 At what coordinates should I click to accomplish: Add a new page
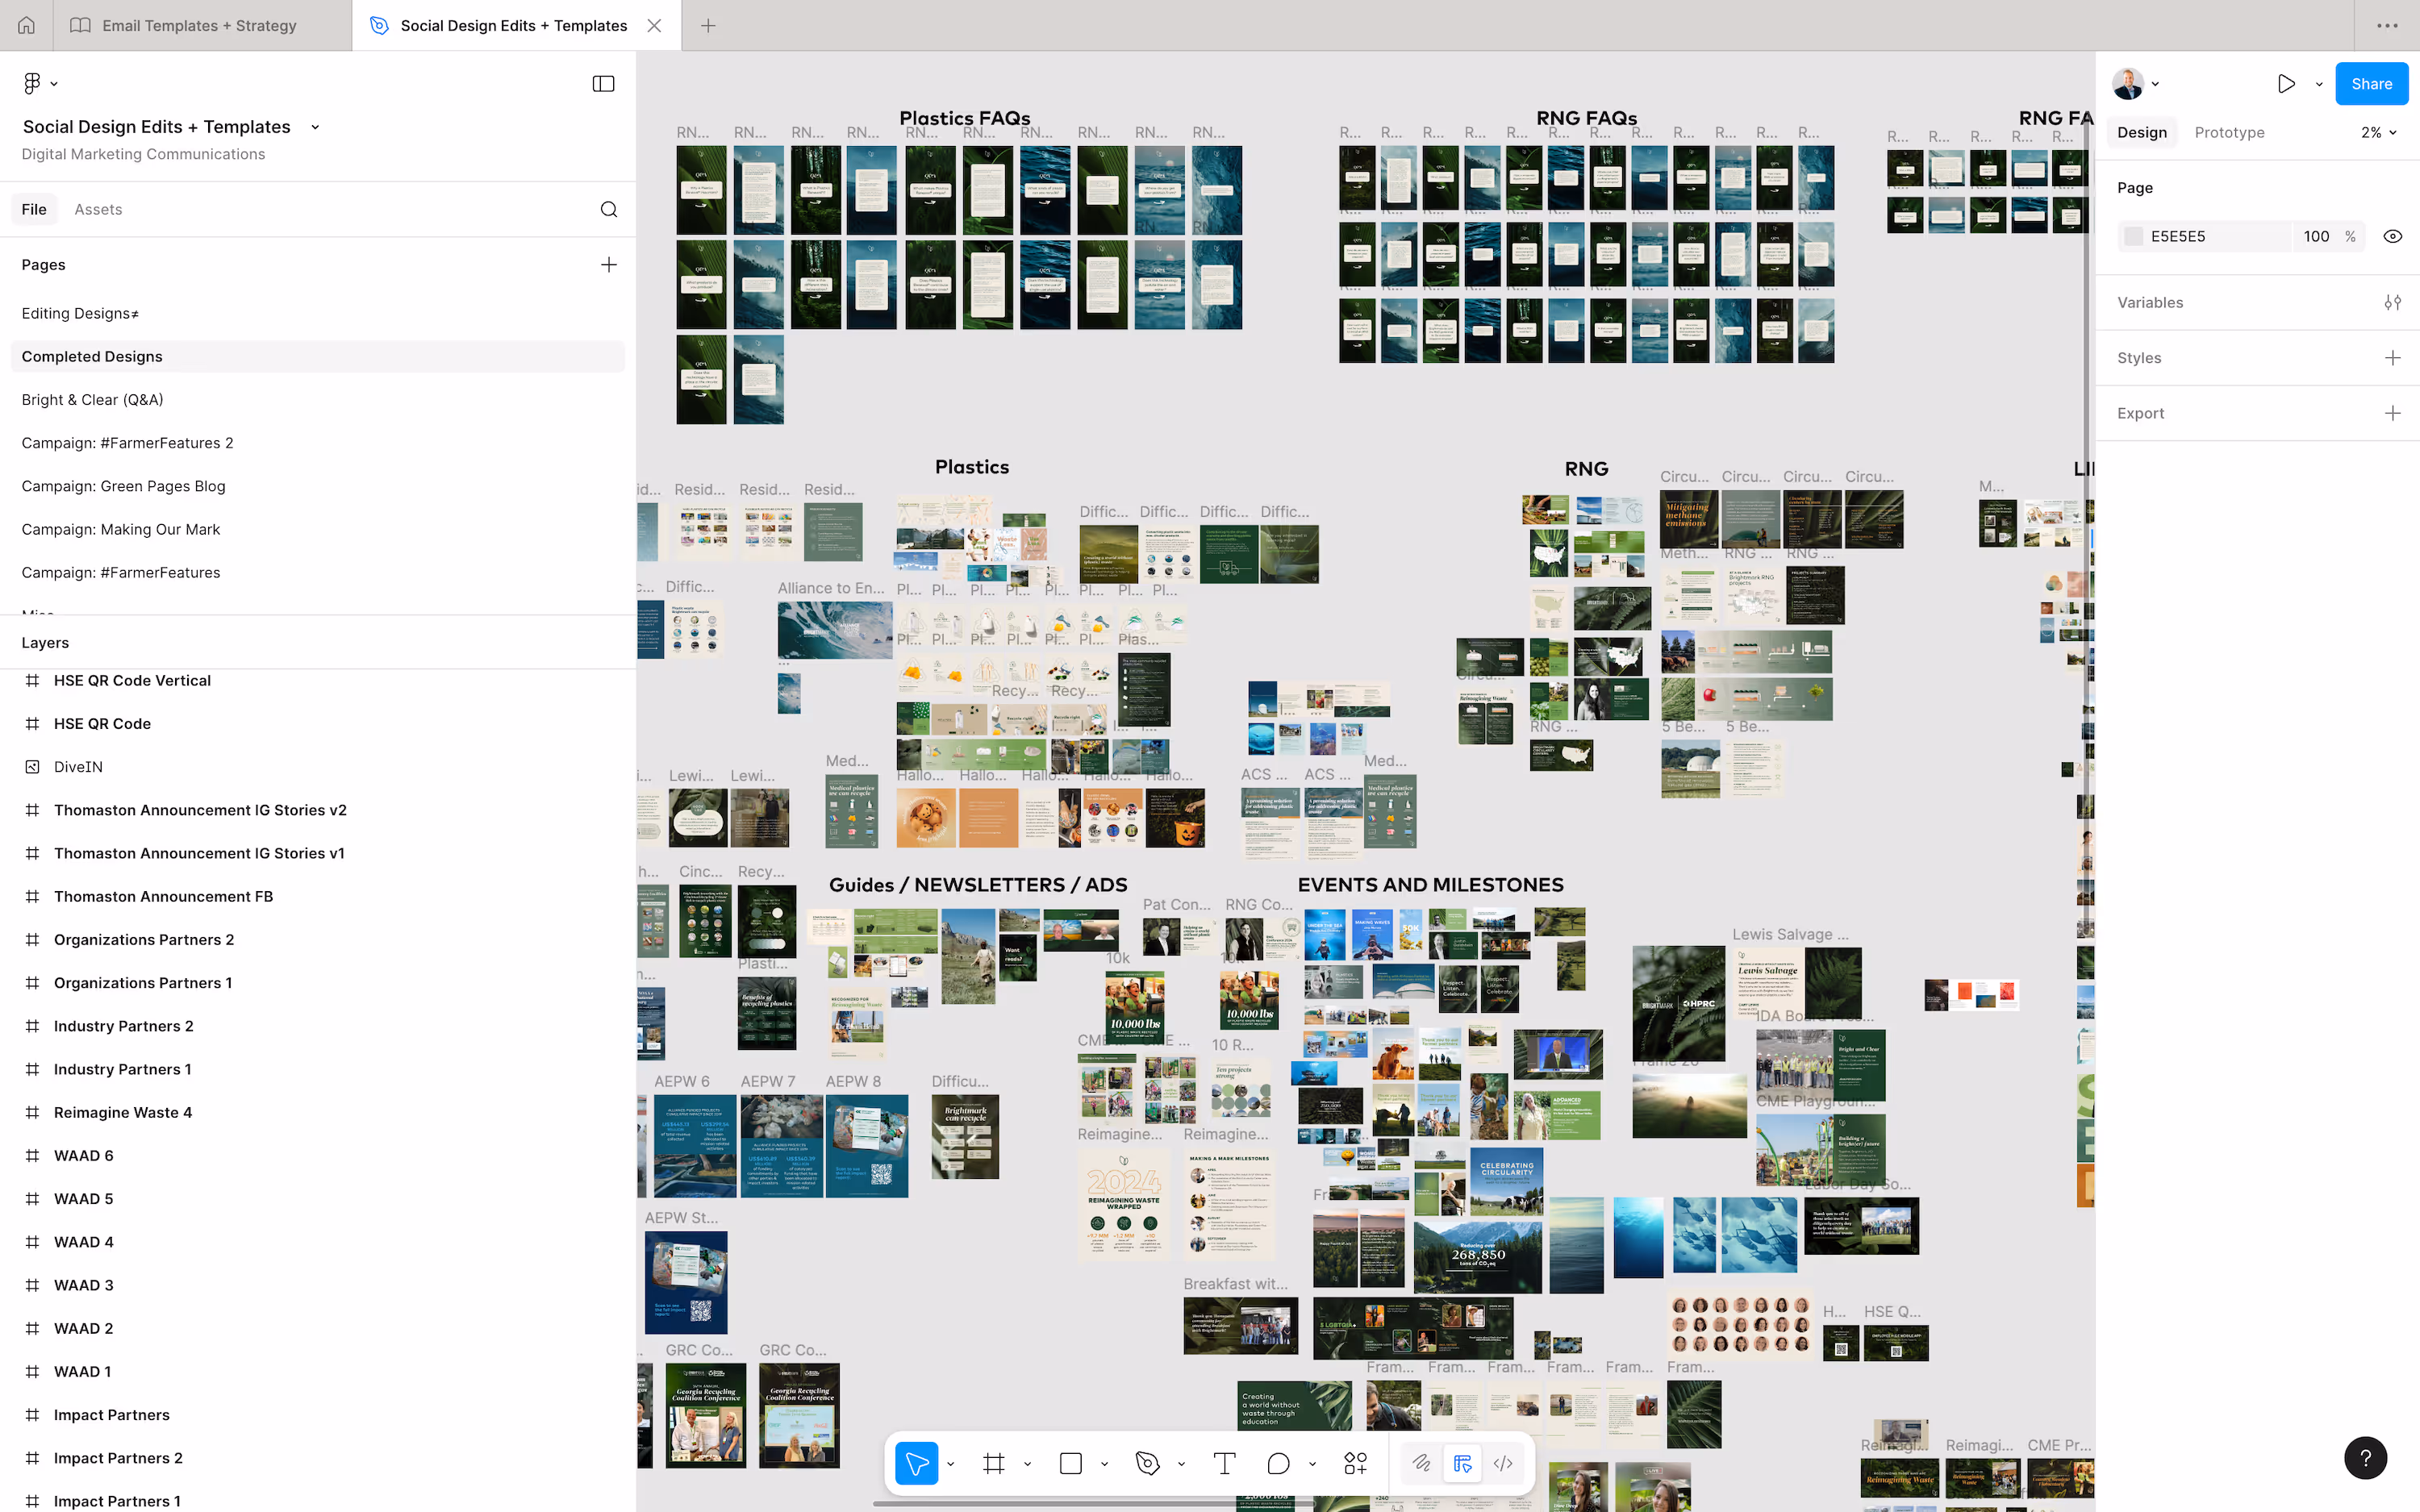point(608,264)
